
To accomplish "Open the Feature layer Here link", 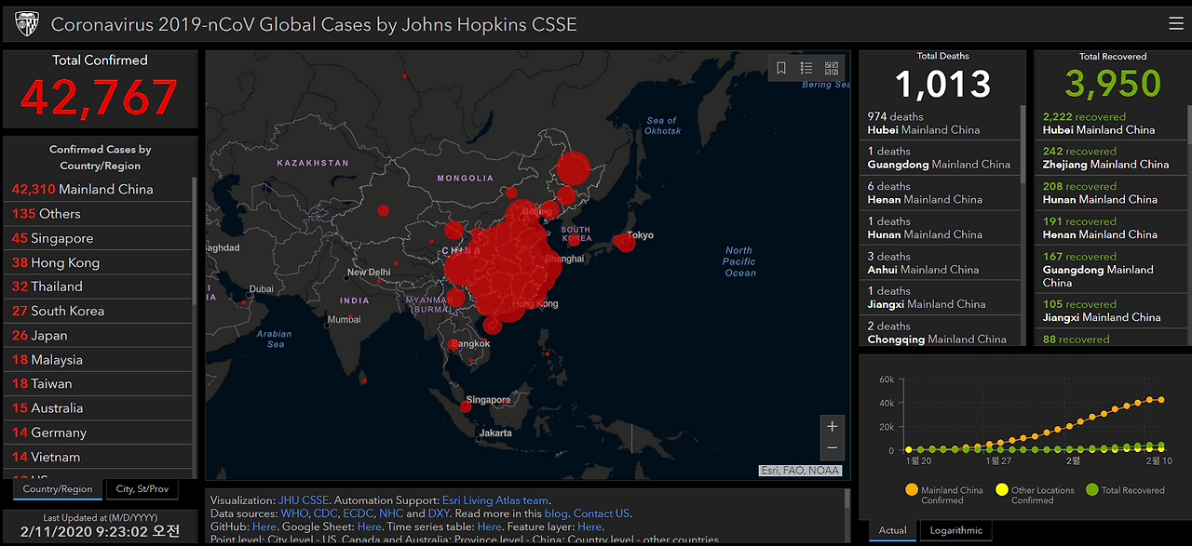I will pyautogui.click(x=589, y=526).
